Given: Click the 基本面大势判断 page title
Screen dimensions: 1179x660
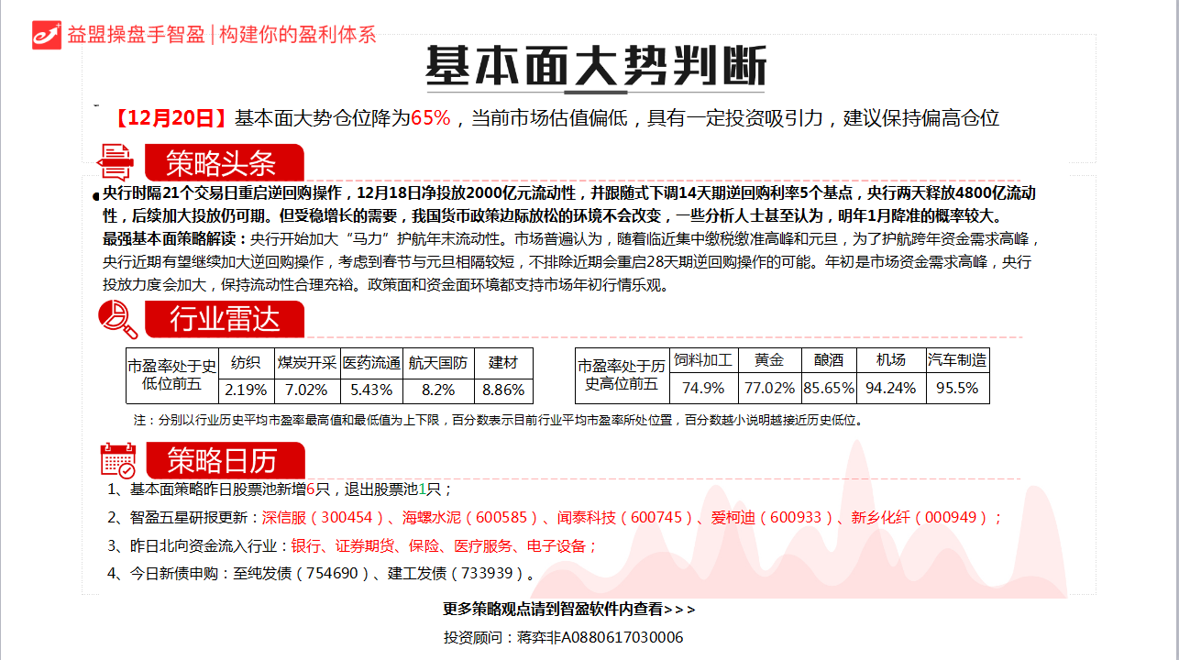Looking at the screenshot, I should click(595, 66).
